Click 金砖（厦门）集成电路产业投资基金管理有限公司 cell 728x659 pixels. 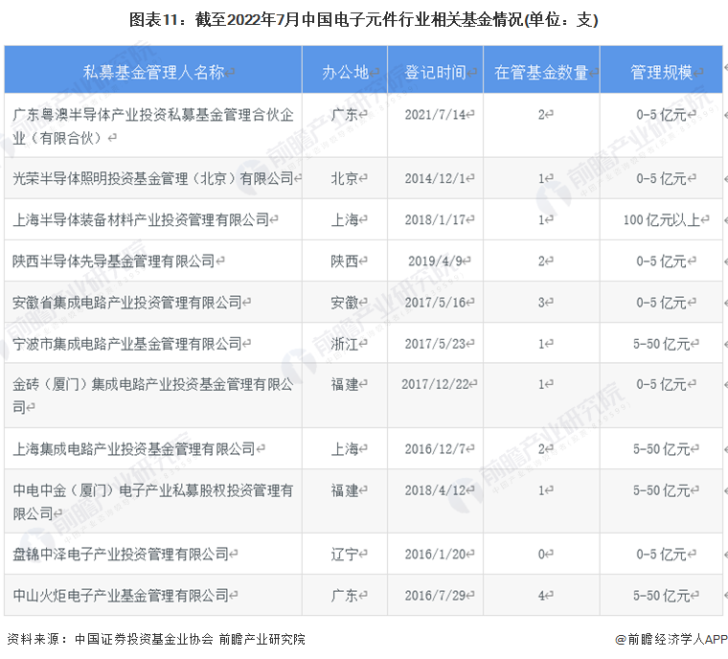(x=153, y=396)
